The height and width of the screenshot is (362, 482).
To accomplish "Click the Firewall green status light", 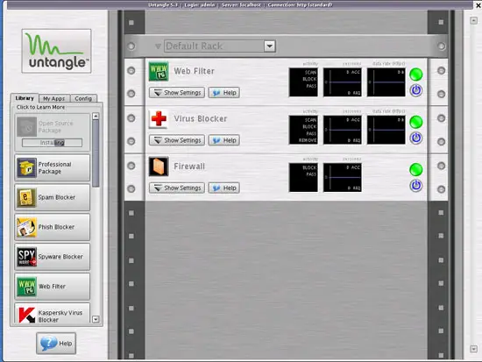I will [x=416, y=169].
